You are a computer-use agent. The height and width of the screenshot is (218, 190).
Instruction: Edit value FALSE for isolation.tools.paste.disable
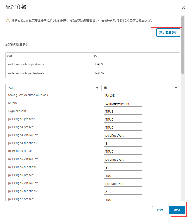(x=113, y=74)
